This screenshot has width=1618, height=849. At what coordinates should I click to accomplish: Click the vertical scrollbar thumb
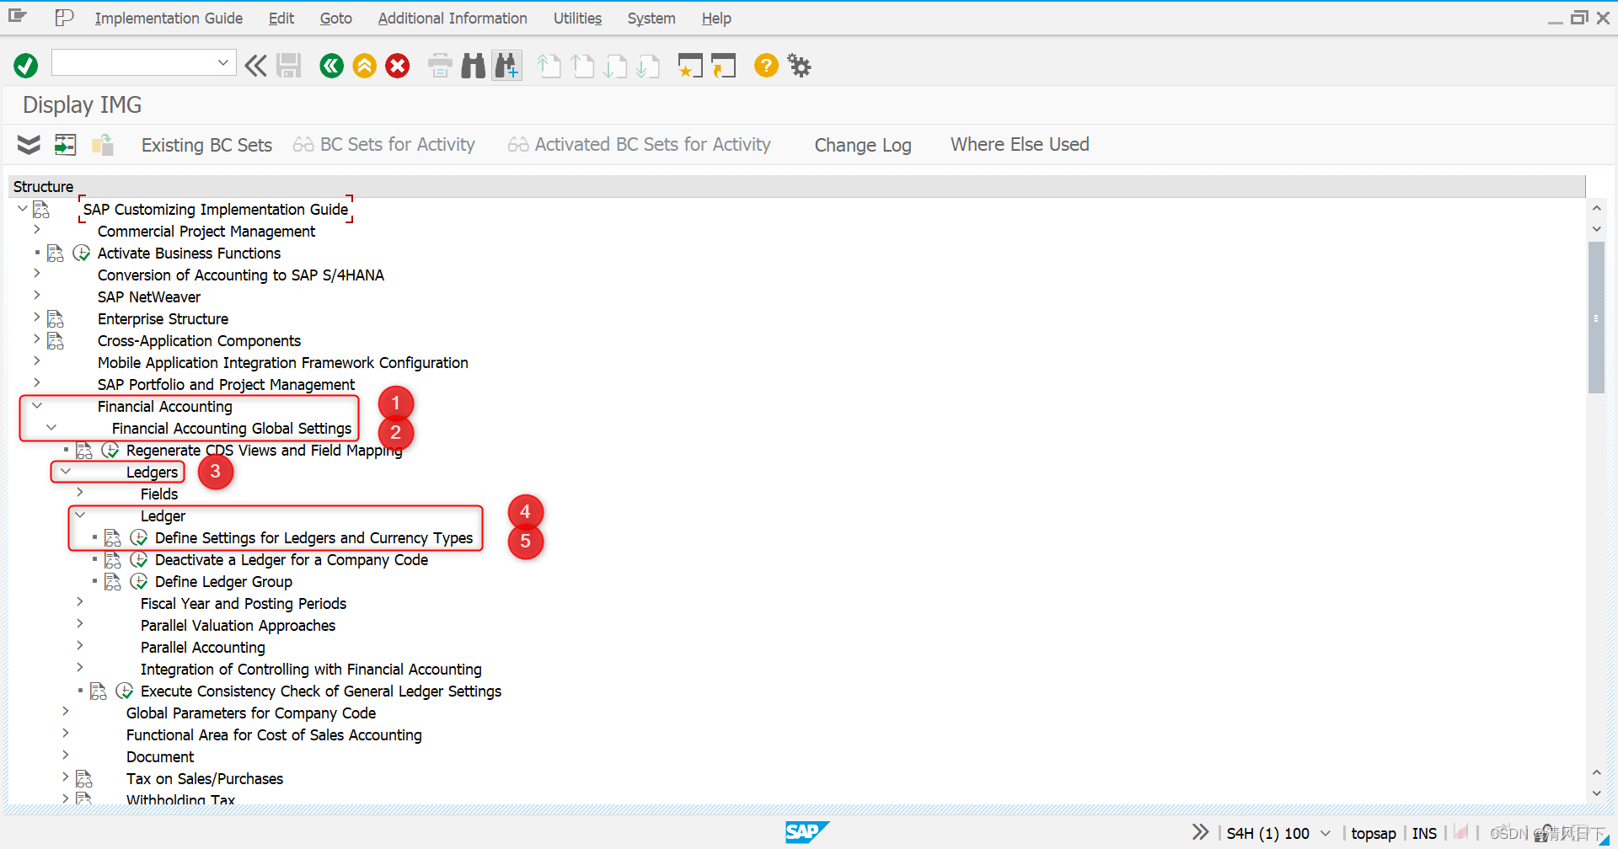tap(1596, 318)
